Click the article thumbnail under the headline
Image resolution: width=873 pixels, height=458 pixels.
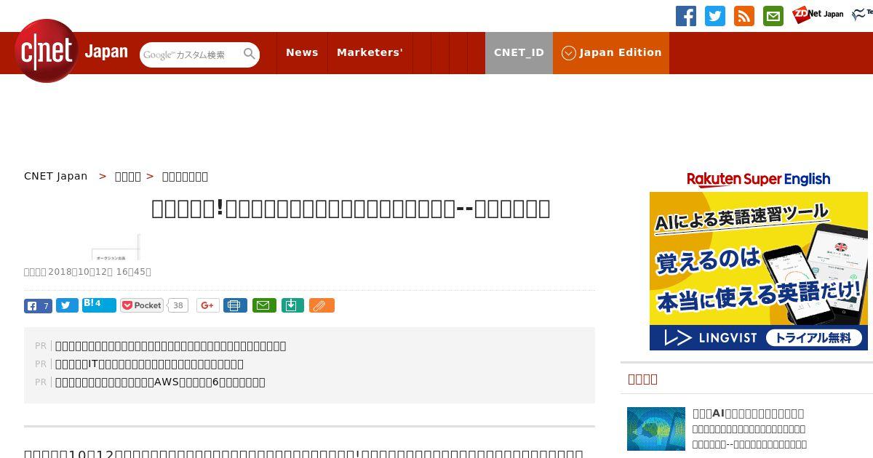[x=116, y=247]
